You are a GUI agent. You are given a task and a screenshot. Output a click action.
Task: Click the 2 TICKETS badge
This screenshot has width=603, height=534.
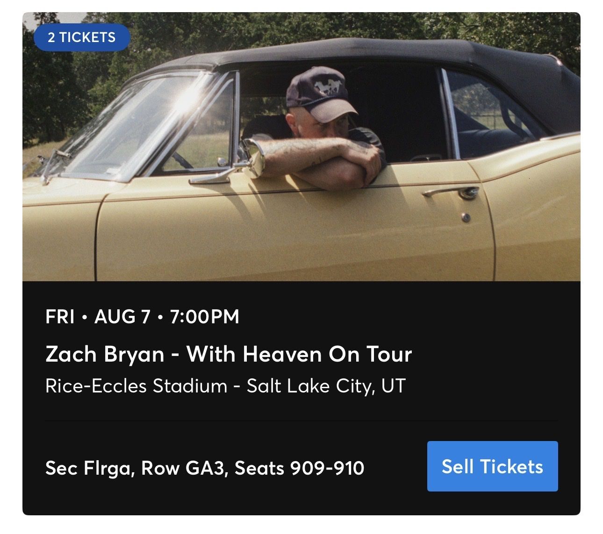pos(82,37)
